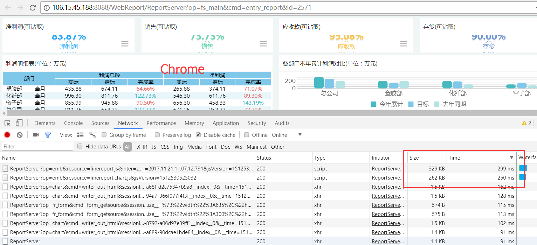Select checkbox of first form_getsource request
Image resolution: width=537 pixels, height=245 pixels.
5,205
